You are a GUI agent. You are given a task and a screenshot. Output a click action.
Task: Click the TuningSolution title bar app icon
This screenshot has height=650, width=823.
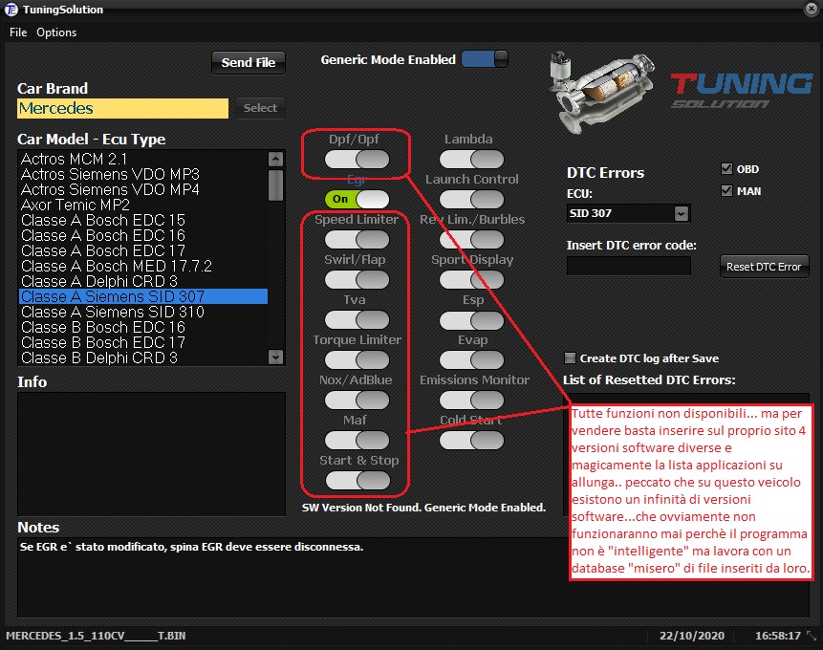(x=11, y=10)
